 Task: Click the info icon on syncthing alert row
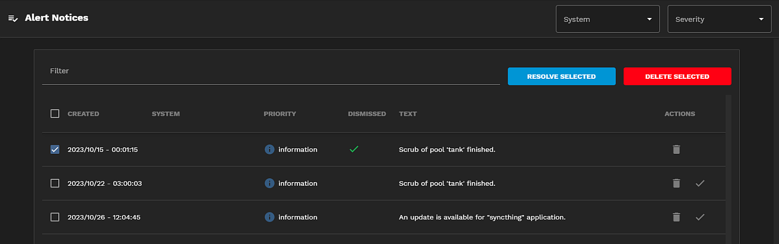tap(269, 217)
